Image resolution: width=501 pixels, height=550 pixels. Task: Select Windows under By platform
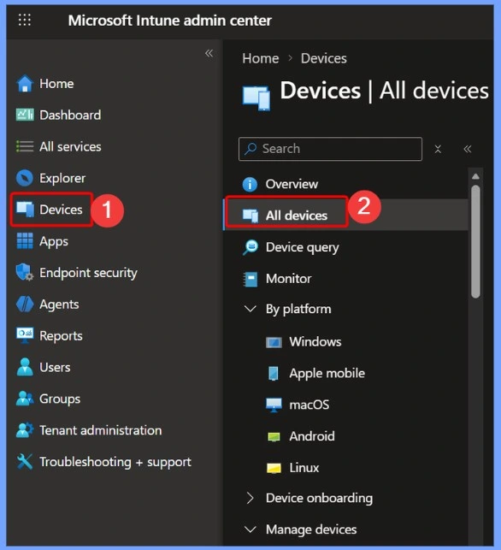point(315,341)
